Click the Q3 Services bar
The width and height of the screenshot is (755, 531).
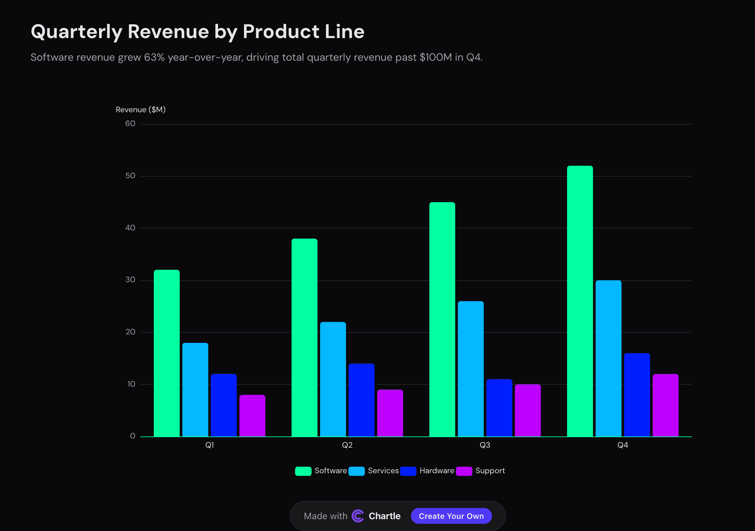coord(471,369)
